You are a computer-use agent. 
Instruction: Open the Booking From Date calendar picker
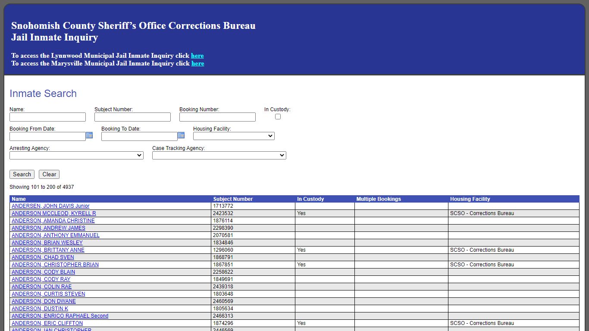(x=89, y=135)
